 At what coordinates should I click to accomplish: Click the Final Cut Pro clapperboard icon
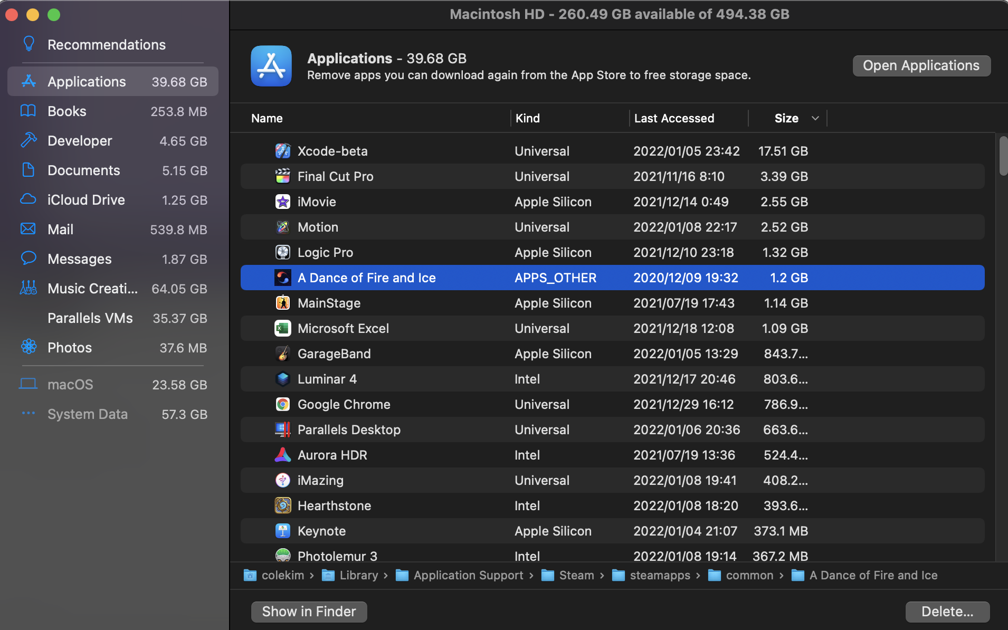[x=283, y=177]
